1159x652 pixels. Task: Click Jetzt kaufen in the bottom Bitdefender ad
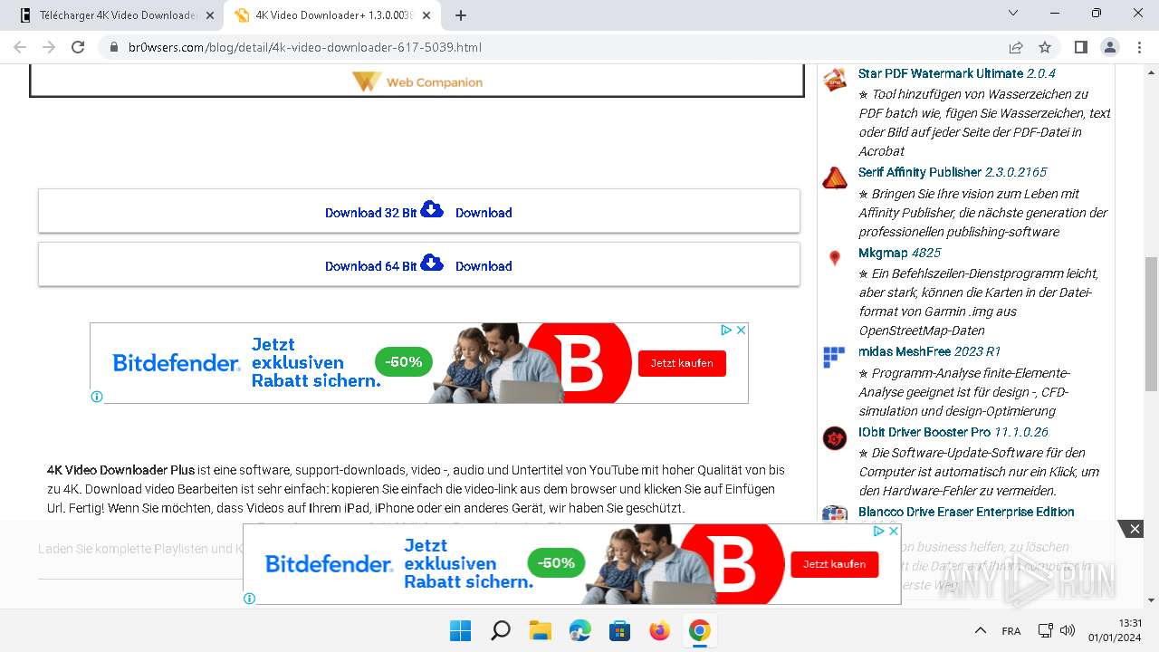coord(835,564)
